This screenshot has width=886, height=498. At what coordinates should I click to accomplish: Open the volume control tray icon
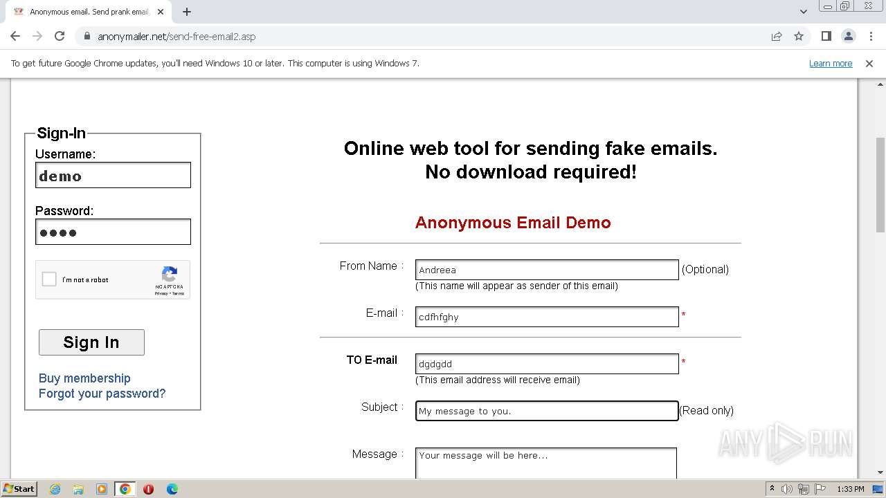pyautogui.click(x=787, y=489)
